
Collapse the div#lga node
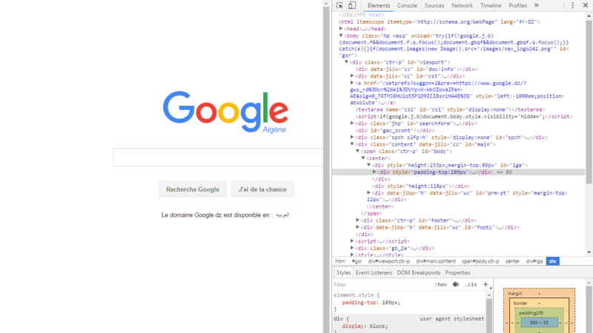368,165
